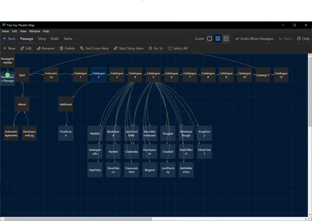Click the New passage plus icon
This screenshot has width=312, height=221.
pyautogui.click(x=5, y=48)
